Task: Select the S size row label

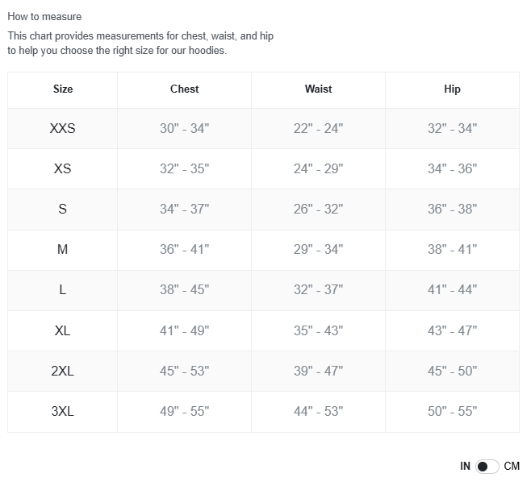Action: [x=63, y=209]
